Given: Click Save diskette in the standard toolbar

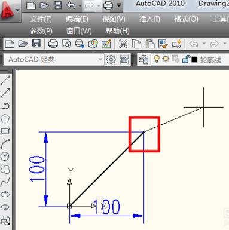Looking at the screenshot, I should tap(36, 44).
